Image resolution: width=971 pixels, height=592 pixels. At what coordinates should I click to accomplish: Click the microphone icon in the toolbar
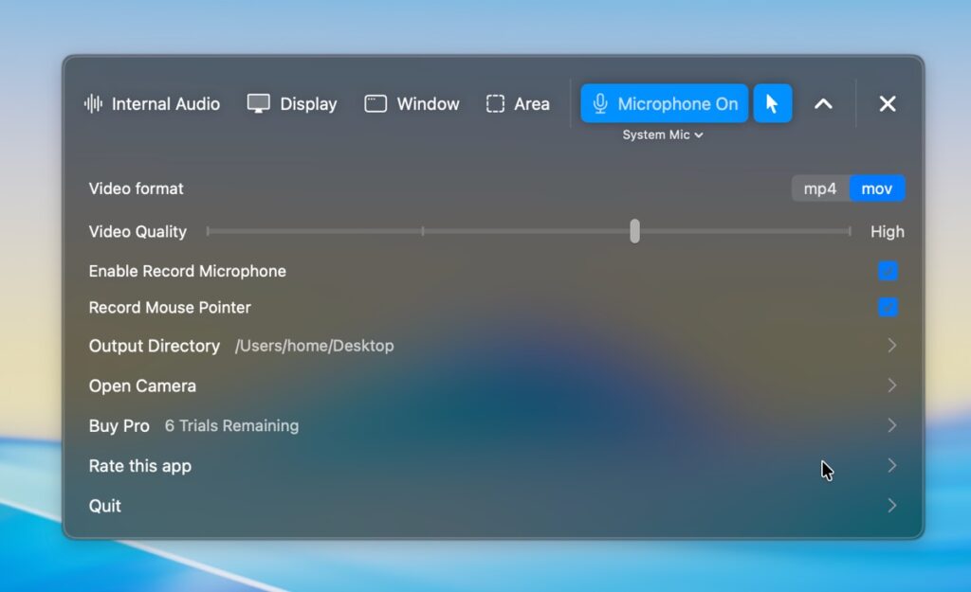click(600, 104)
